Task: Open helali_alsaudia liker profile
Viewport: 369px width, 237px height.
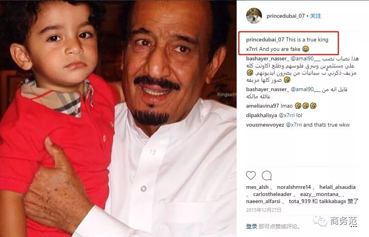Action: click(337, 187)
